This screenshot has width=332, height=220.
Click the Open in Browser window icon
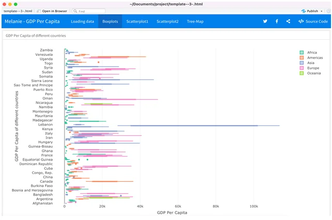click(39, 11)
